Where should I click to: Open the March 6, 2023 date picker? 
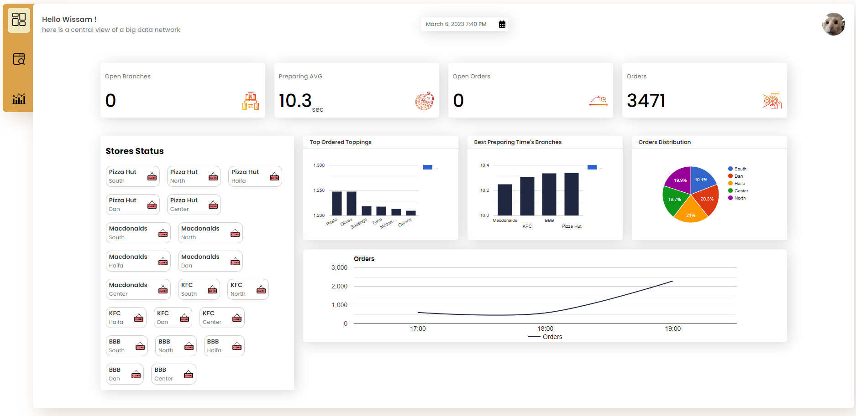tap(457, 24)
